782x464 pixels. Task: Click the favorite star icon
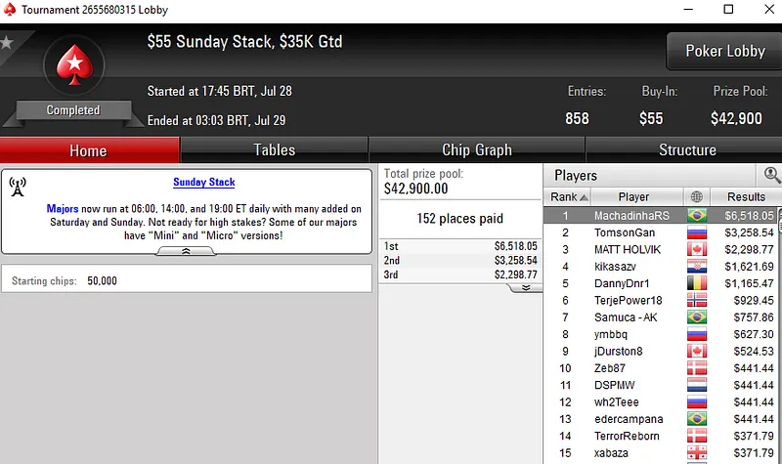[x=6, y=43]
